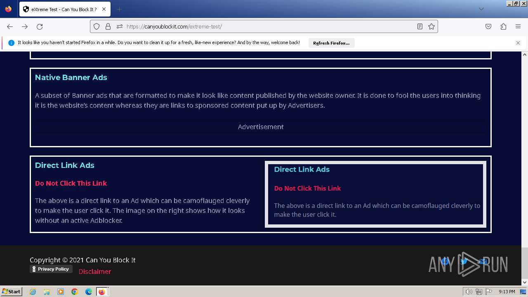Screen dimensions: 528x297
Task: Click the Copyright 2021 Can You Block It text
Action: pyautogui.click(x=82, y=260)
